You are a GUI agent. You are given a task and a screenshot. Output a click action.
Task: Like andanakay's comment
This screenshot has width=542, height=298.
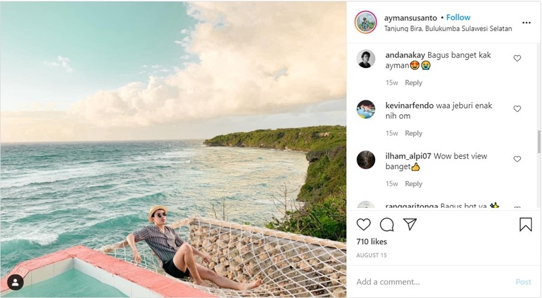coord(517,58)
